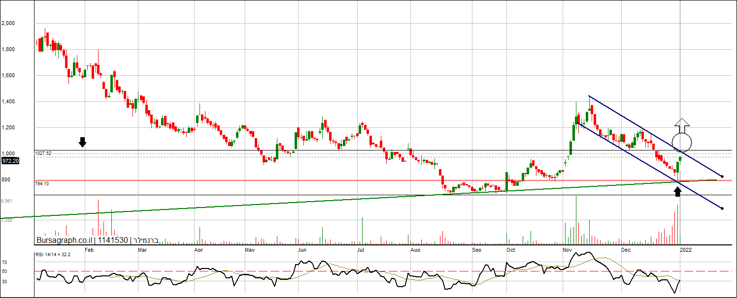The width and height of the screenshot is (737, 298).
Task: Click the hollow up arrow above the circle
Action: (682, 126)
